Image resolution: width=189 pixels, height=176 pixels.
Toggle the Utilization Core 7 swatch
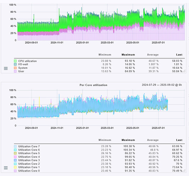[x=15, y=146]
